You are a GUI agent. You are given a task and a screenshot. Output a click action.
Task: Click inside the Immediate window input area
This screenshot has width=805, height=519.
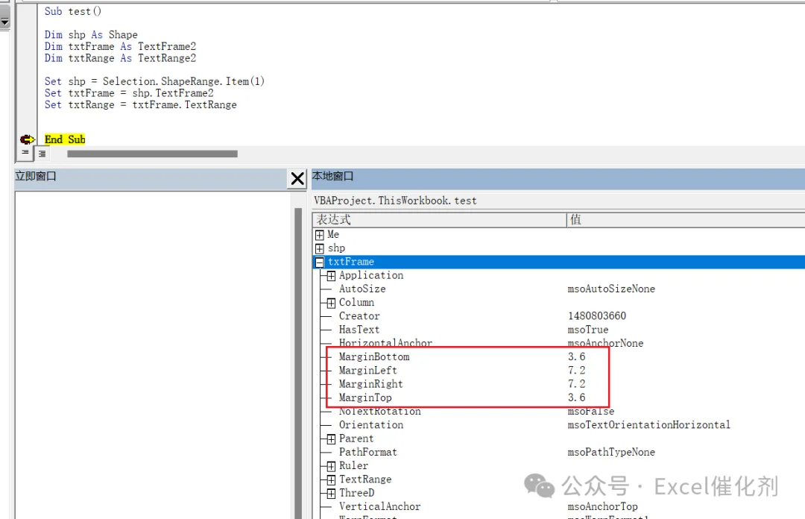coord(154,354)
